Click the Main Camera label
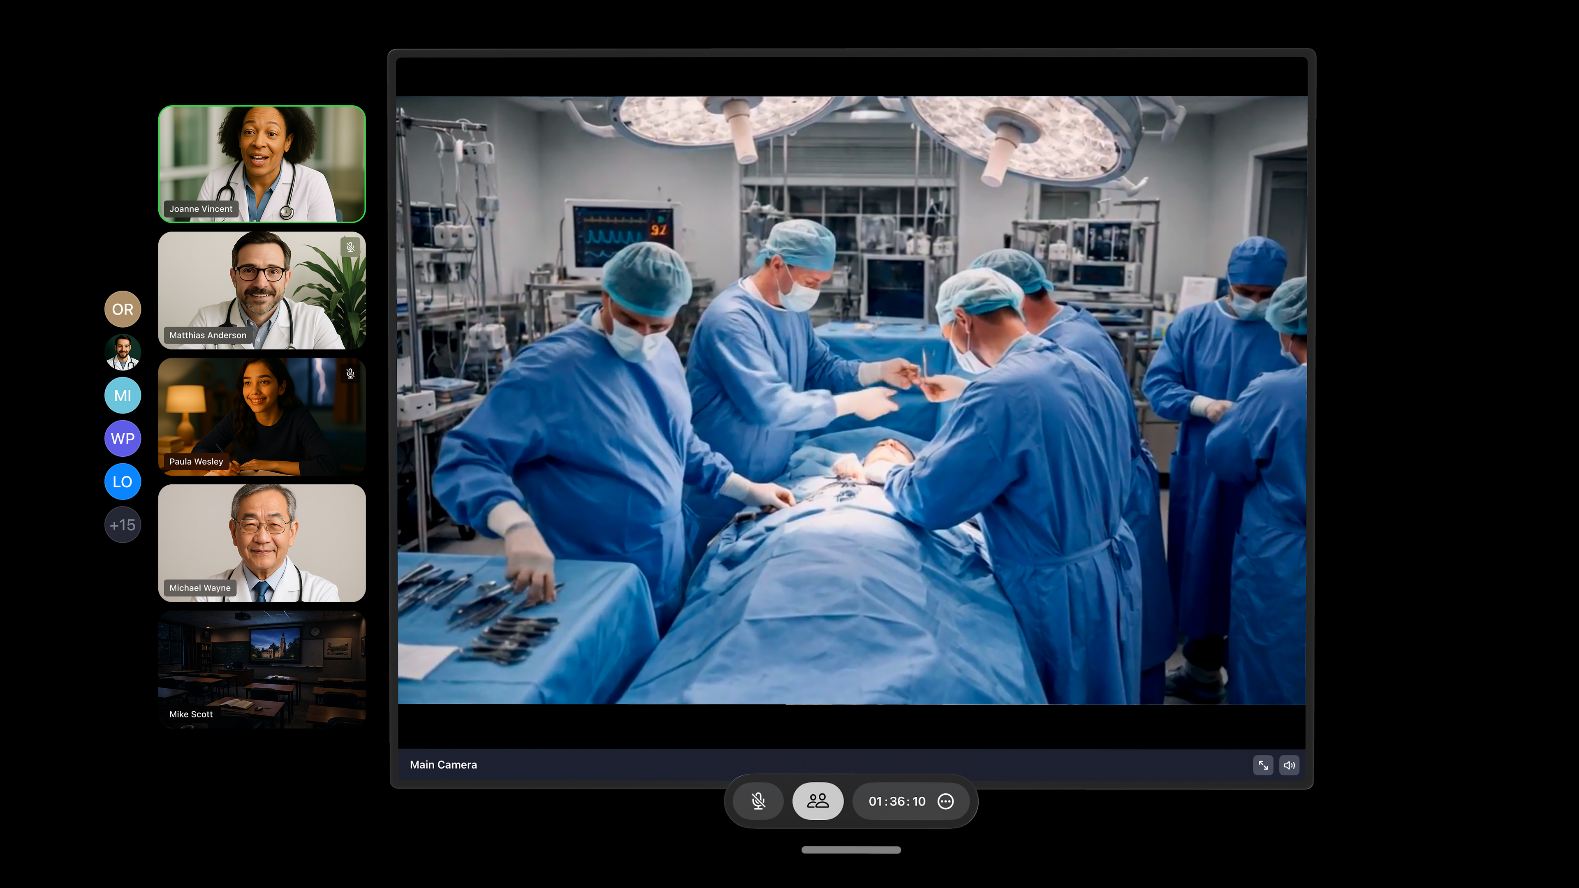 coord(443,765)
